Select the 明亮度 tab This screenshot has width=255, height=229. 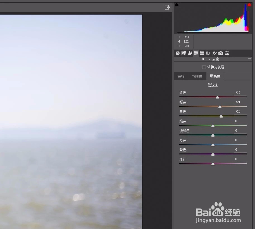(x=215, y=76)
